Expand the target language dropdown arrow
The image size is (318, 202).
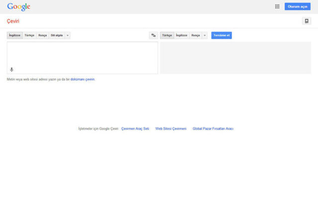point(205,35)
